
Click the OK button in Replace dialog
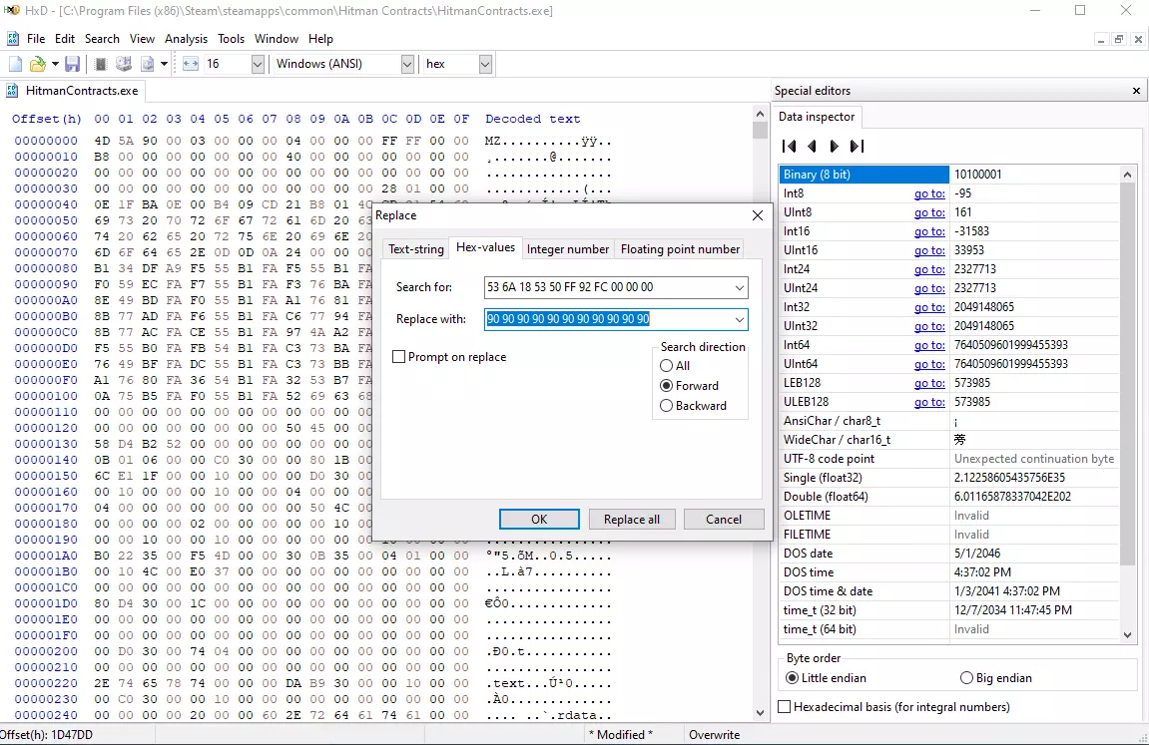[x=539, y=520]
